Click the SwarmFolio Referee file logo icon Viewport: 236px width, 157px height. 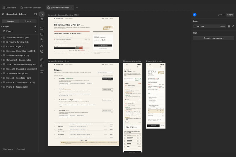tap(3, 14)
